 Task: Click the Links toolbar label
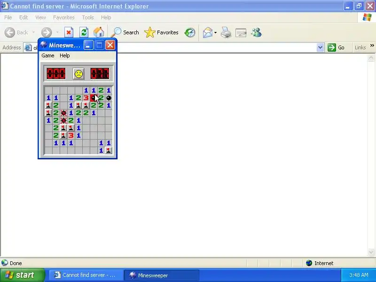coord(360,47)
